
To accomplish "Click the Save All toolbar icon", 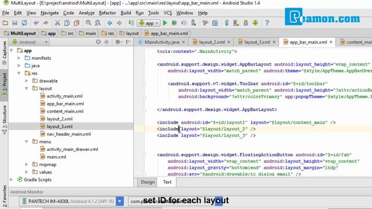I will 15,23.
